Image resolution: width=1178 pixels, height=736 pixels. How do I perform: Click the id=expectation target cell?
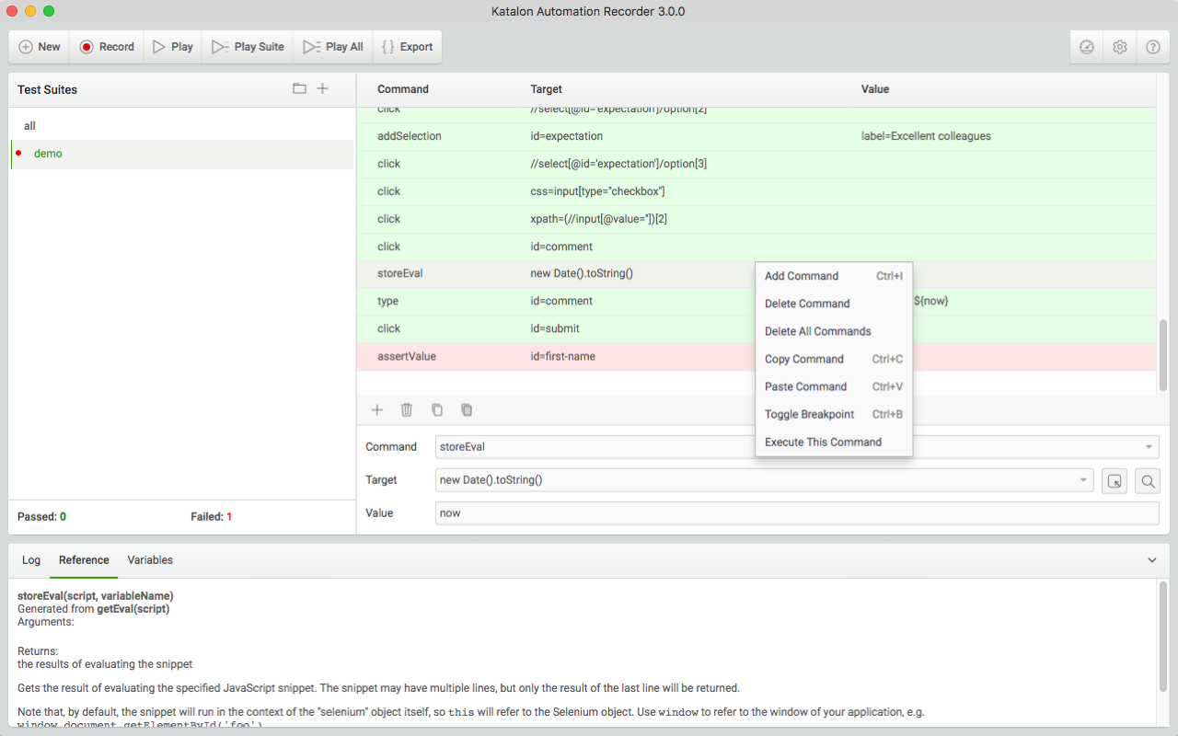tap(567, 136)
